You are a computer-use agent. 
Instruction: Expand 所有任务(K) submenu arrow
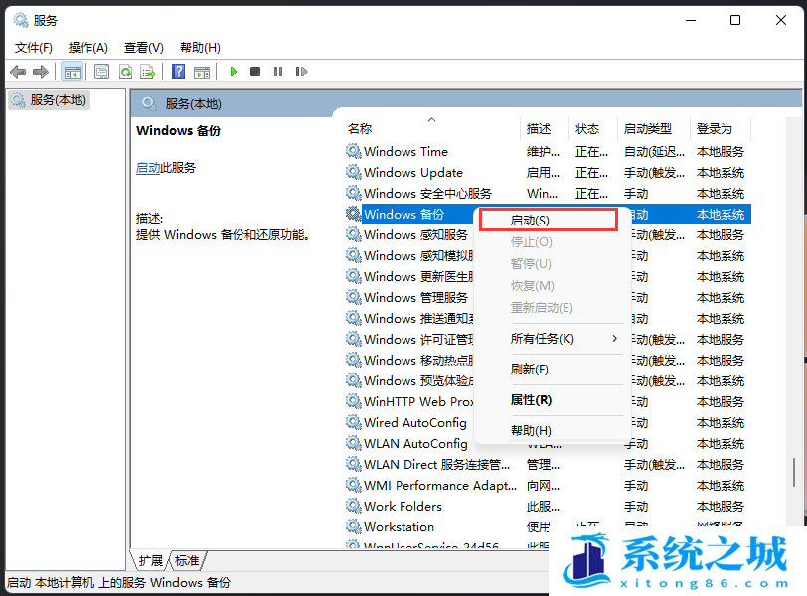[x=614, y=339]
